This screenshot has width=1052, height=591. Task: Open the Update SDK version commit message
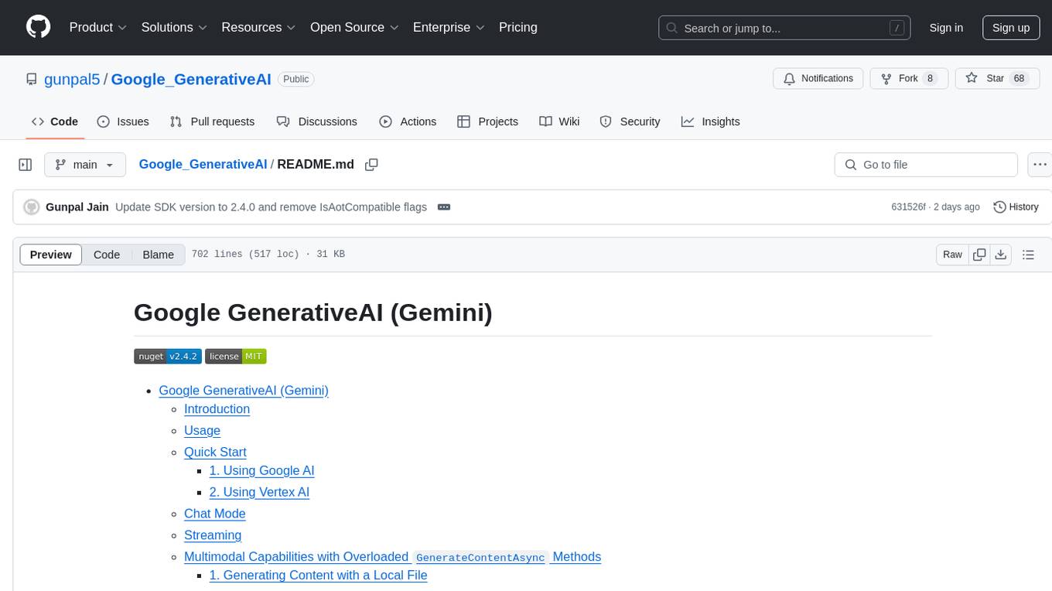pos(271,207)
